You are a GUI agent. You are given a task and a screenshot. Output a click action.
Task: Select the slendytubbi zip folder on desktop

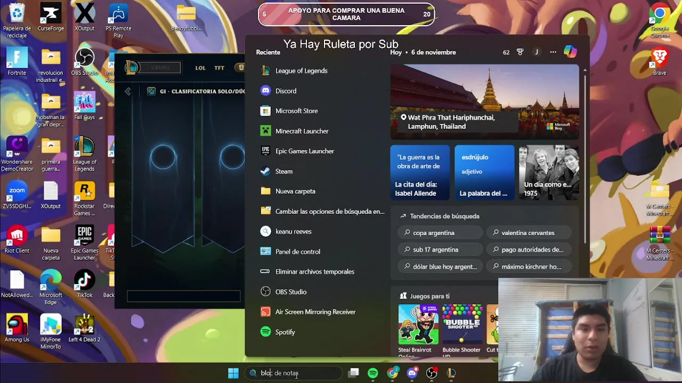[x=186, y=19]
